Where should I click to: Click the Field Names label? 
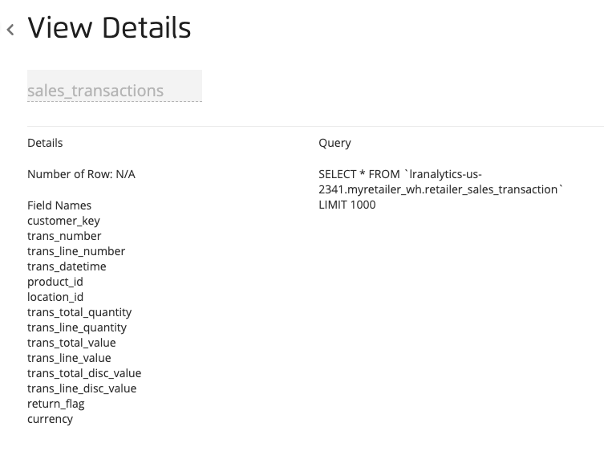59,205
